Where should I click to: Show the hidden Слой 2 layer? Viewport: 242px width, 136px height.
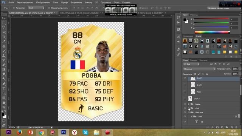point(185,98)
